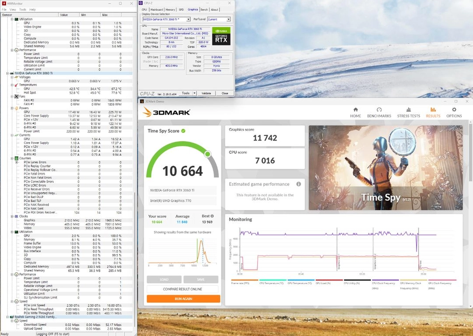Open OPTIONS gear in 3DMark
This screenshot has height=336, width=473.
pos(454,112)
